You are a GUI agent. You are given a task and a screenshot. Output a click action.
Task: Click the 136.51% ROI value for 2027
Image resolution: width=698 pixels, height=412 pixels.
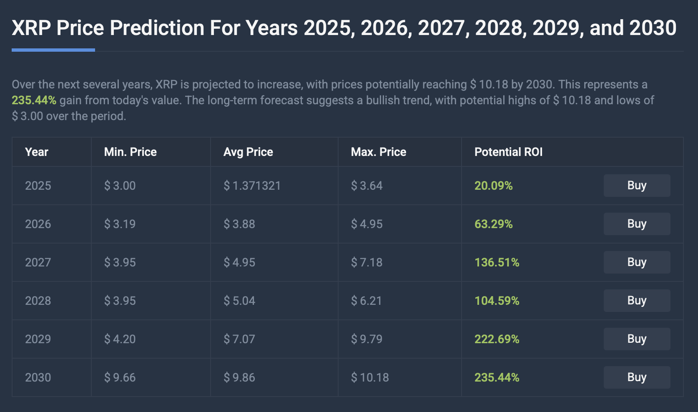tap(497, 262)
